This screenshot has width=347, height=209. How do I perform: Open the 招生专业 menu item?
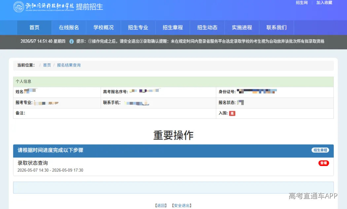(x=138, y=27)
